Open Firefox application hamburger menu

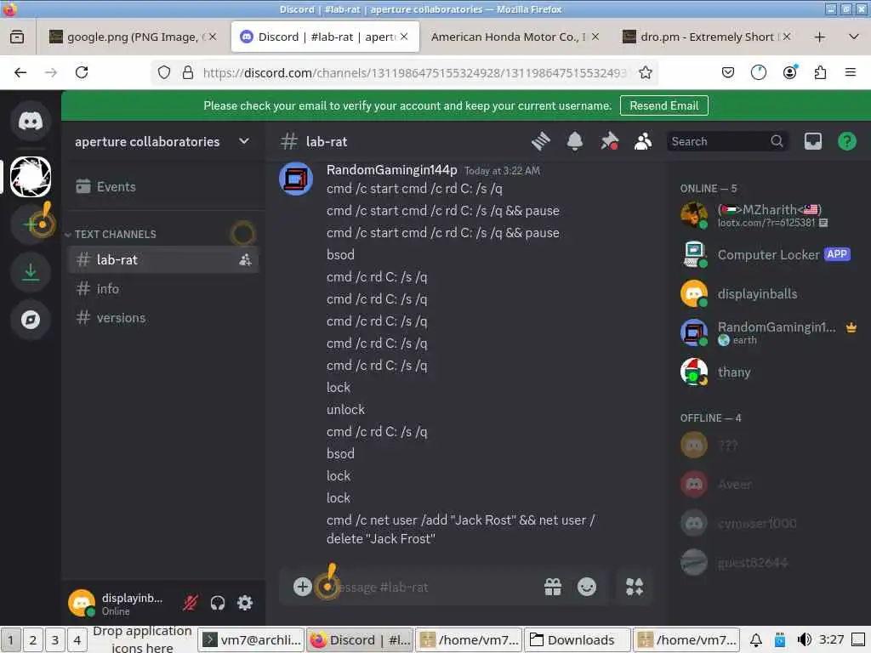[850, 72]
